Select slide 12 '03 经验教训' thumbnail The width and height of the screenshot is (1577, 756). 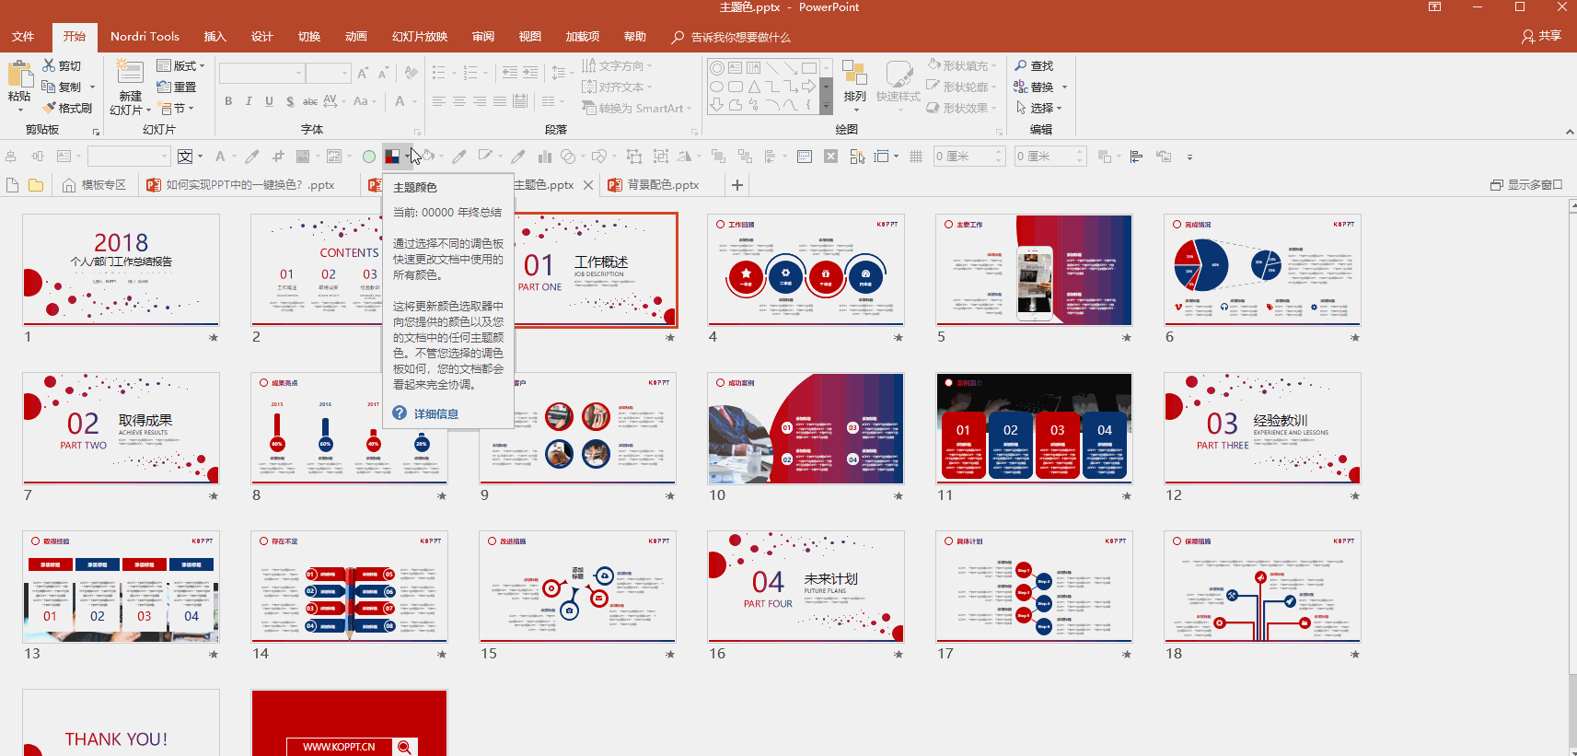(x=1263, y=428)
